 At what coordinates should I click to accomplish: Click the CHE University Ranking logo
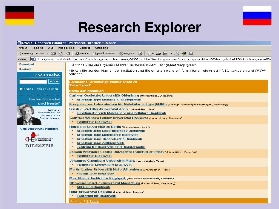[39, 137]
